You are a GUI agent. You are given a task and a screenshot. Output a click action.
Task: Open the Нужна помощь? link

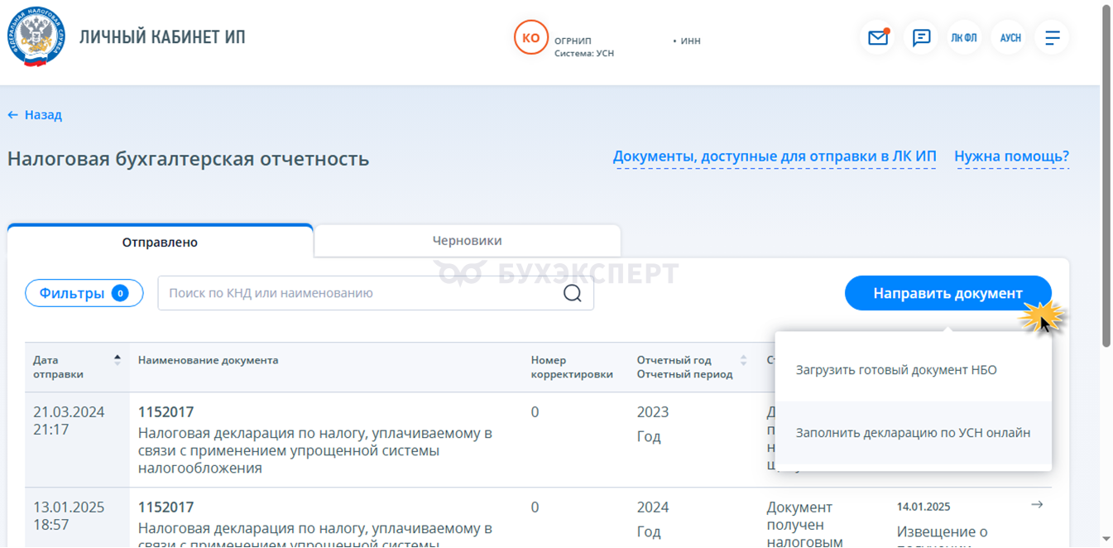pos(1011,156)
